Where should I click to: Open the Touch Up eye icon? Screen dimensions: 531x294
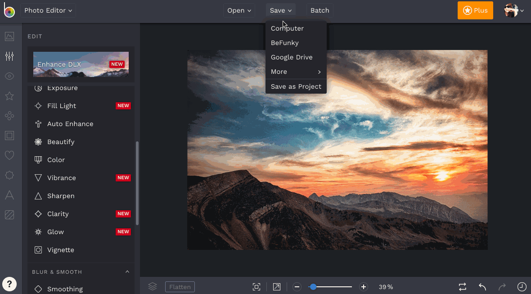(x=9, y=76)
